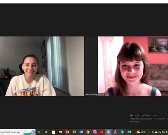168x135 pixels.
Task: Open the red YouTube Music taskbar icon
Action: coord(101,132)
